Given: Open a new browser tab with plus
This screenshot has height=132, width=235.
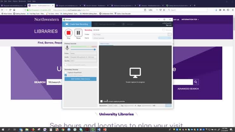Looking at the screenshot, I should point(195,5).
